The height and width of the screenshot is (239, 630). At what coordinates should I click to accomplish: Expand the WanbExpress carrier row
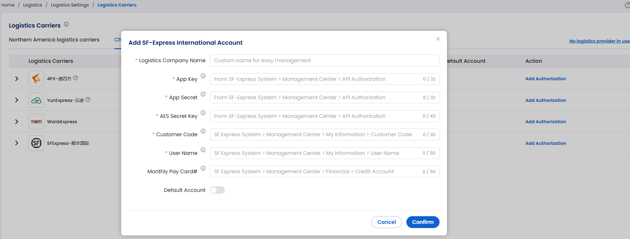click(x=17, y=122)
